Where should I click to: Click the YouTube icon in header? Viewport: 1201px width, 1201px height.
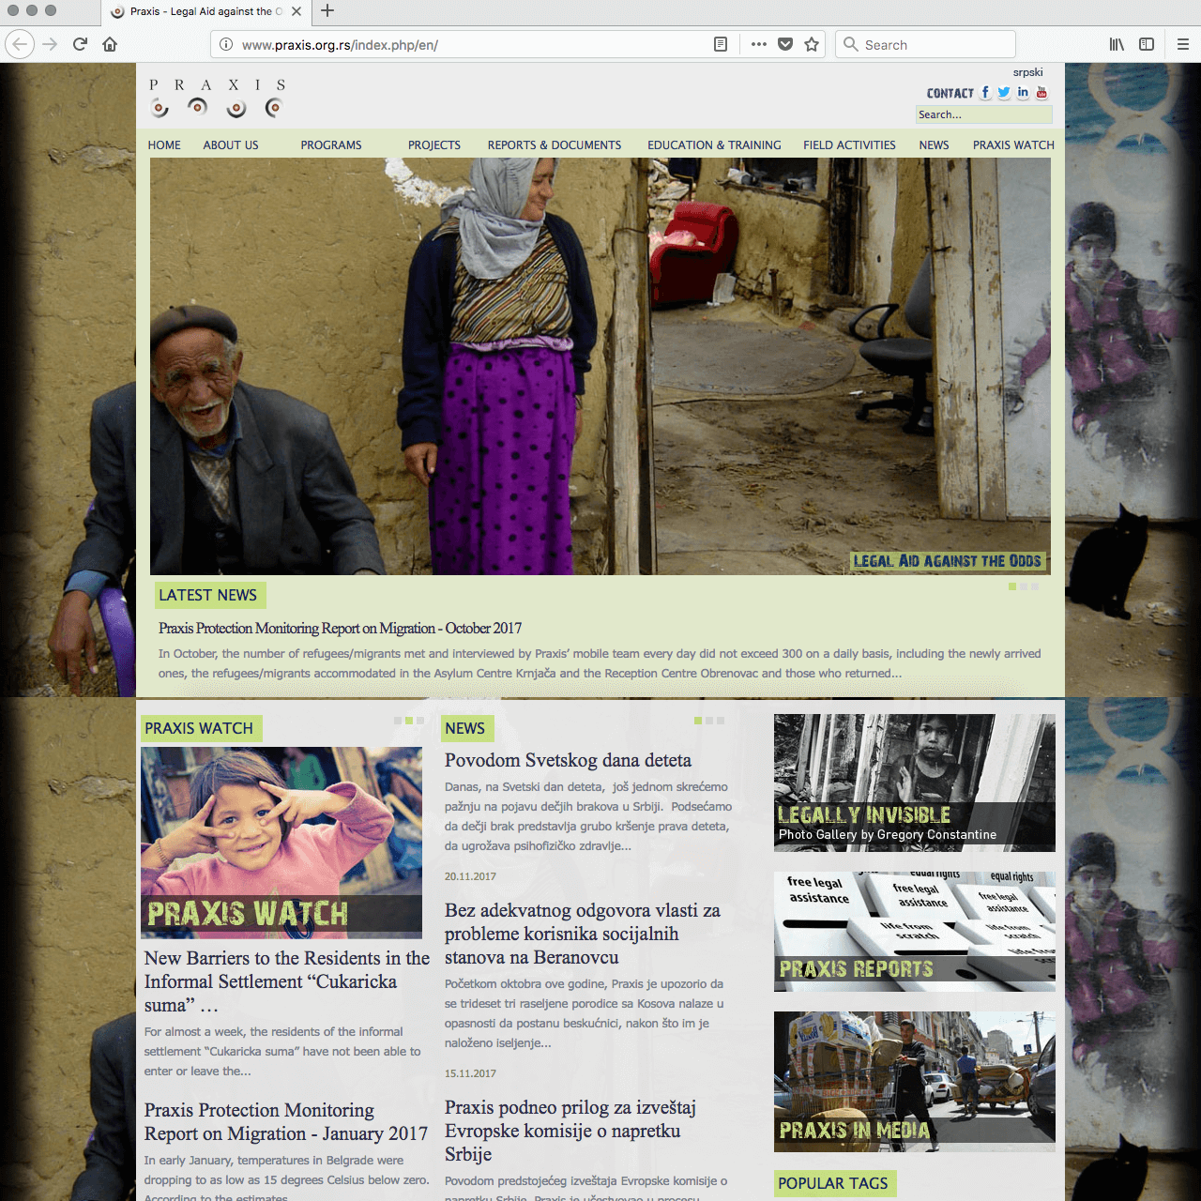point(1041,92)
